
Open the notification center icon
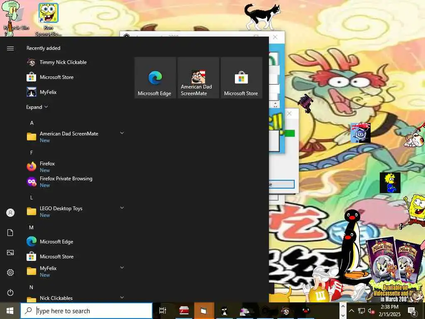pos(412,311)
